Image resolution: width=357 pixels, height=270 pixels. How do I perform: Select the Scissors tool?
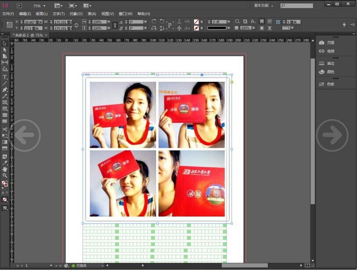coord(5,129)
